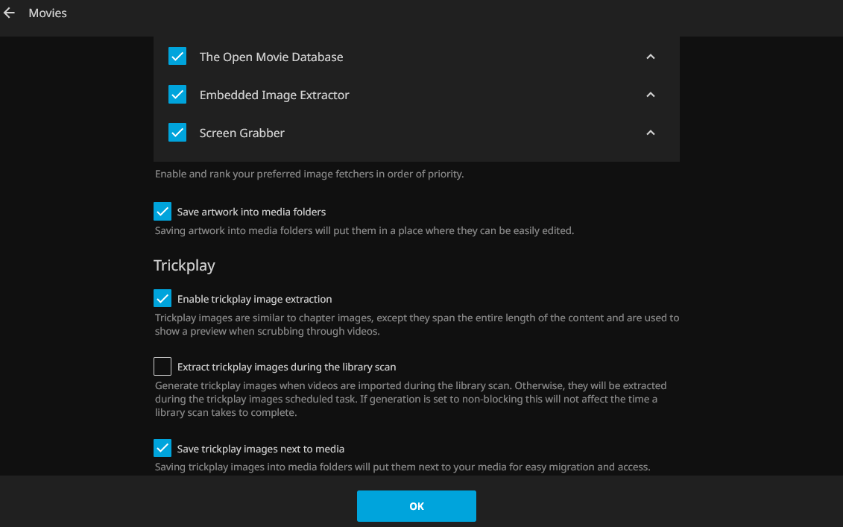Toggle the Save artwork into media folders checkbox
The image size is (843, 527).
coord(162,212)
